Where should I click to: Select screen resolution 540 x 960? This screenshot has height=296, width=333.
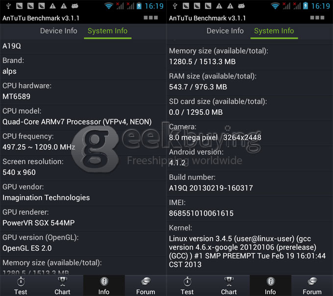tap(19, 173)
